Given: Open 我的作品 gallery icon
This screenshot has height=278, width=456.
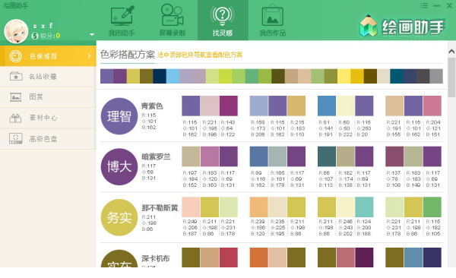Looking at the screenshot, I should point(273,16).
